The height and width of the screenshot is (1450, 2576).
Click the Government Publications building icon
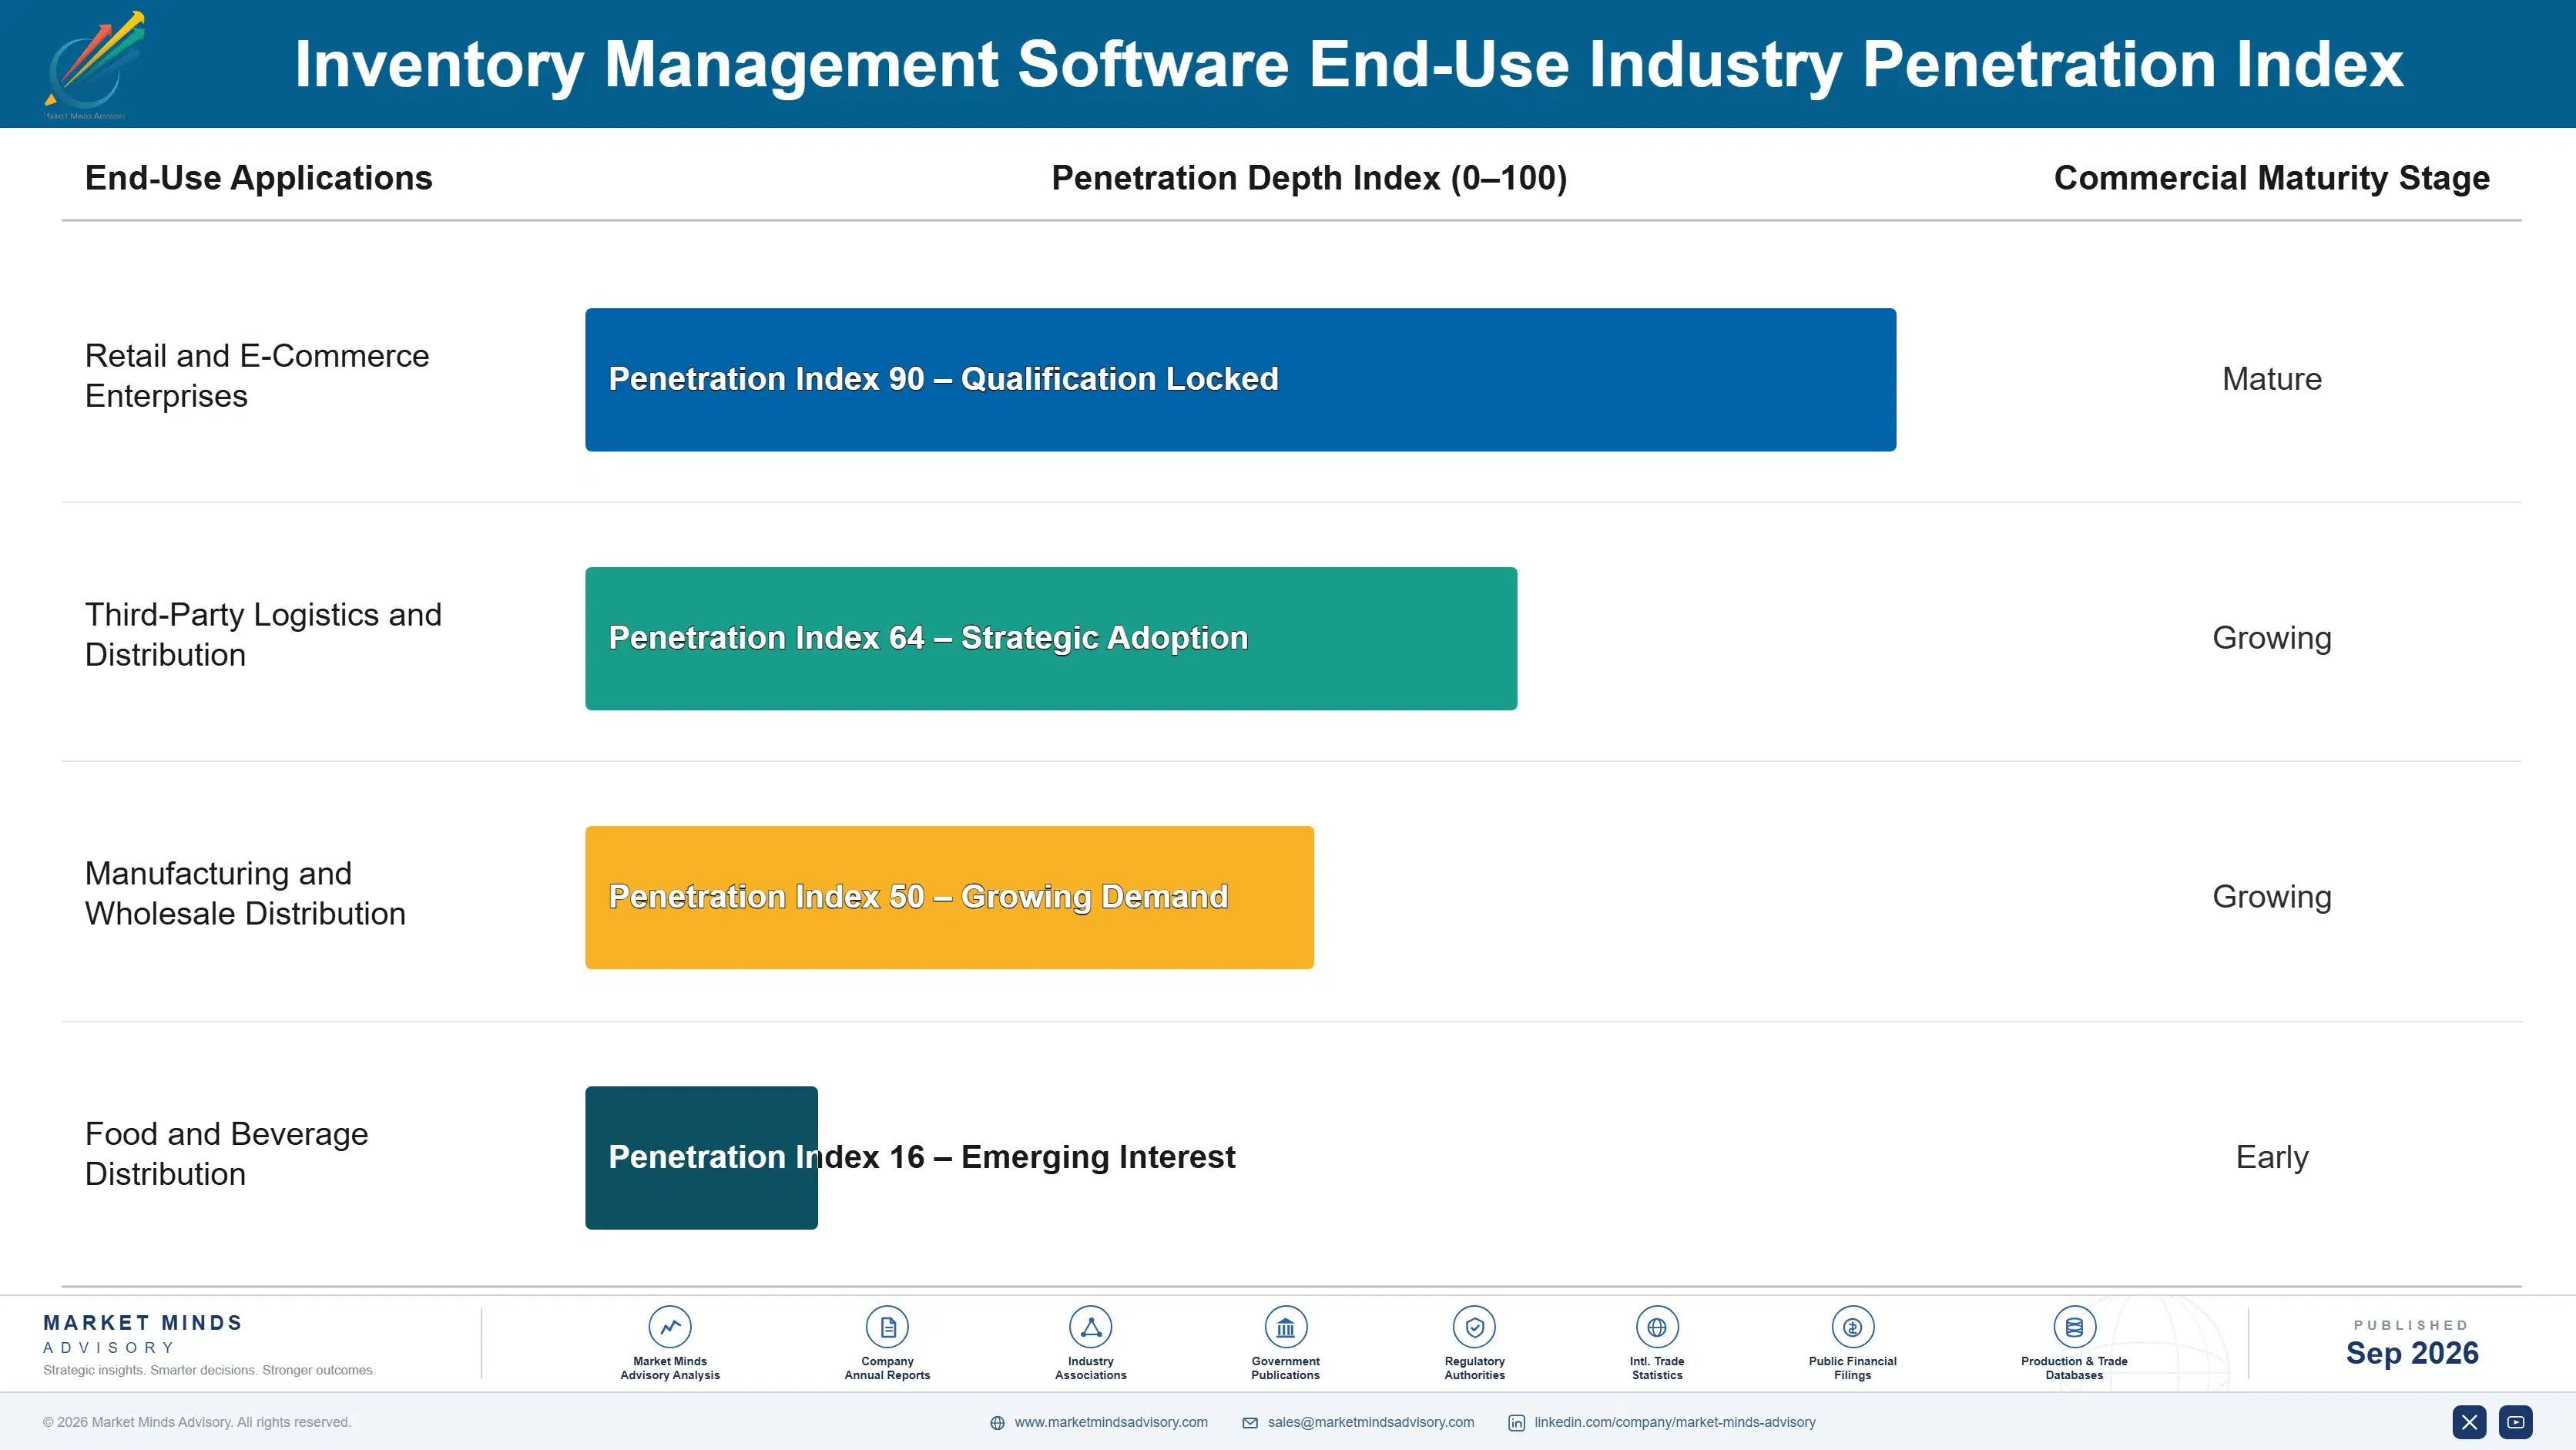pyautogui.click(x=1285, y=1327)
